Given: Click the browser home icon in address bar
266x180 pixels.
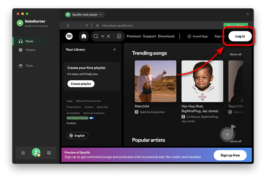Looking at the screenshot, I should tap(68, 25).
